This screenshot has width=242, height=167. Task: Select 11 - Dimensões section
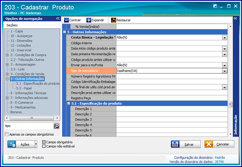click(21, 41)
